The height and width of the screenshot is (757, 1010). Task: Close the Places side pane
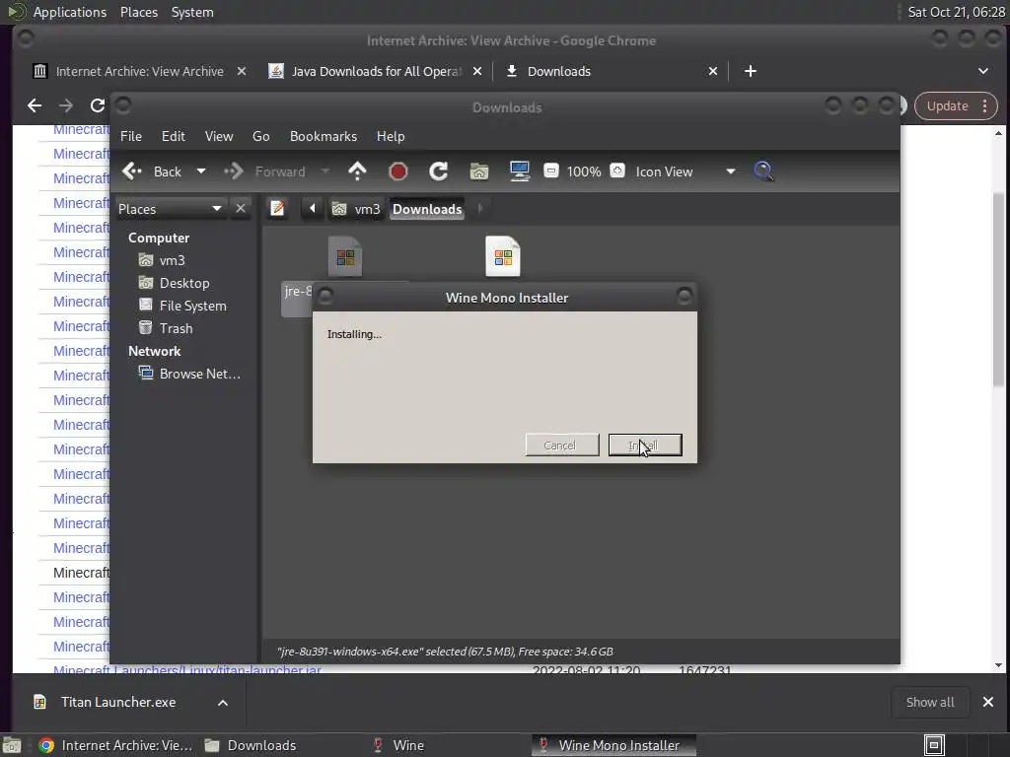241,209
